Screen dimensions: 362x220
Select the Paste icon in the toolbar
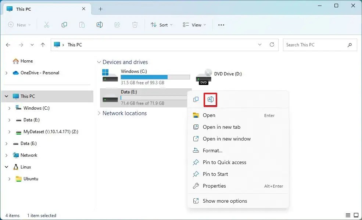tap(82, 25)
